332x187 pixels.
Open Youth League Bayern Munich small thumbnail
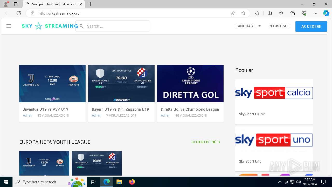(97, 163)
